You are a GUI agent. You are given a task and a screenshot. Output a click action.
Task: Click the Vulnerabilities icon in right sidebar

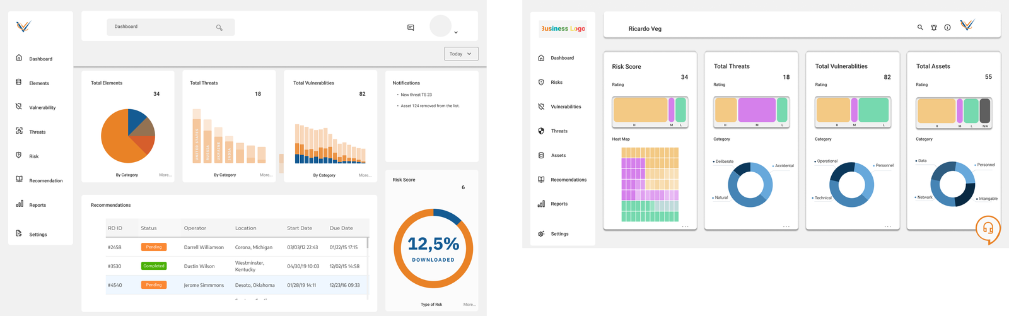coord(541,107)
